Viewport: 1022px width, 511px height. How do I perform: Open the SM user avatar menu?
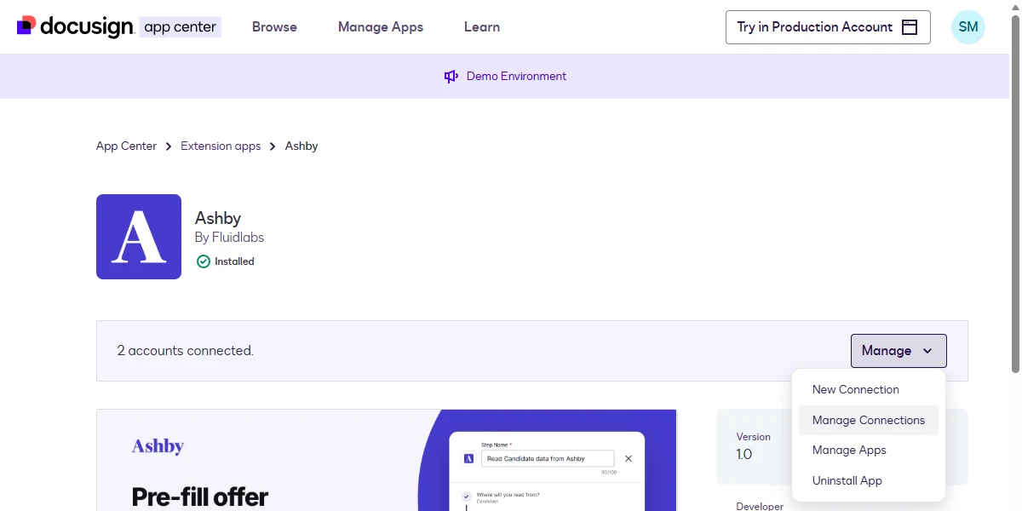click(968, 27)
